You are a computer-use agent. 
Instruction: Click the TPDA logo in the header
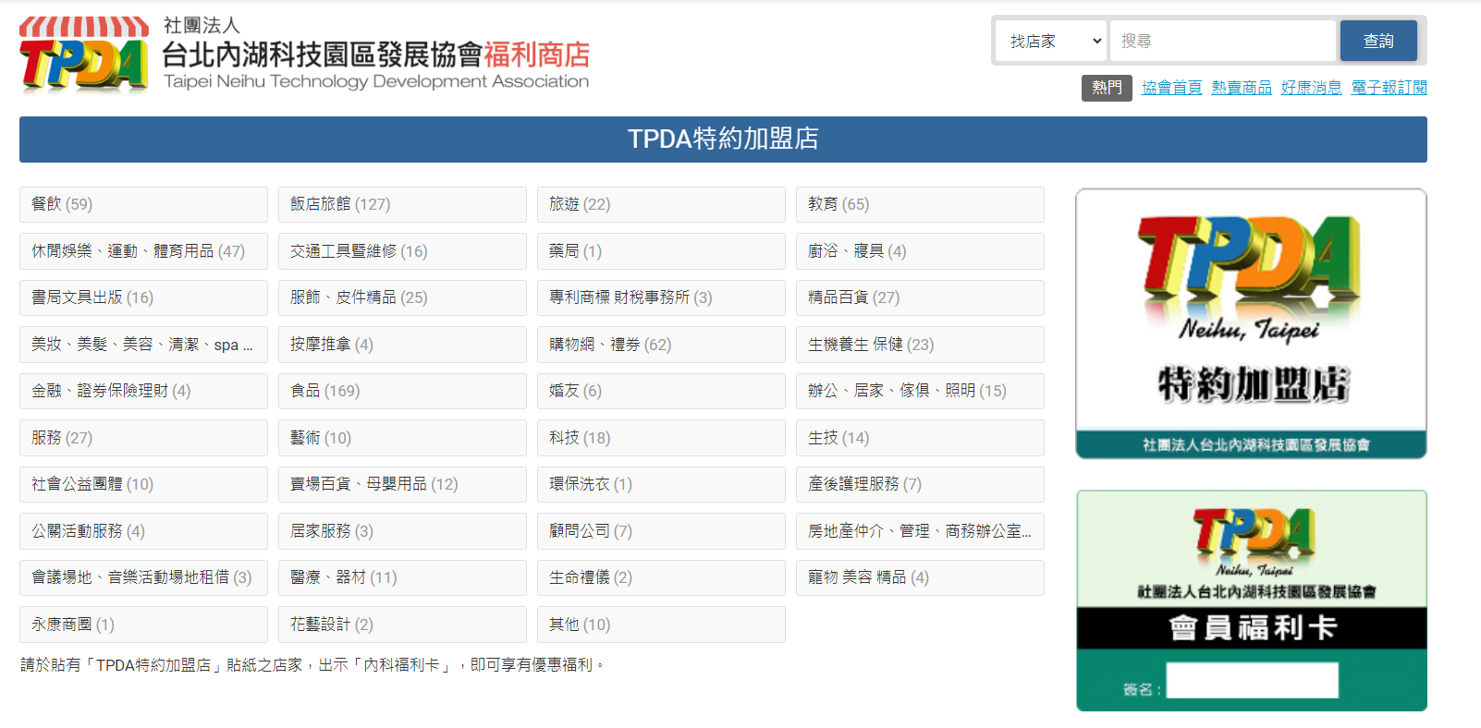click(84, 55)
